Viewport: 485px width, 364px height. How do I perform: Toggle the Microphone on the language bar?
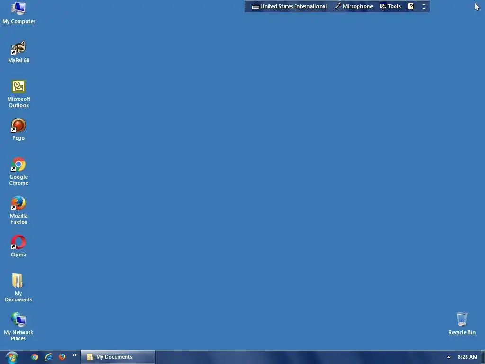pos(354,6)
